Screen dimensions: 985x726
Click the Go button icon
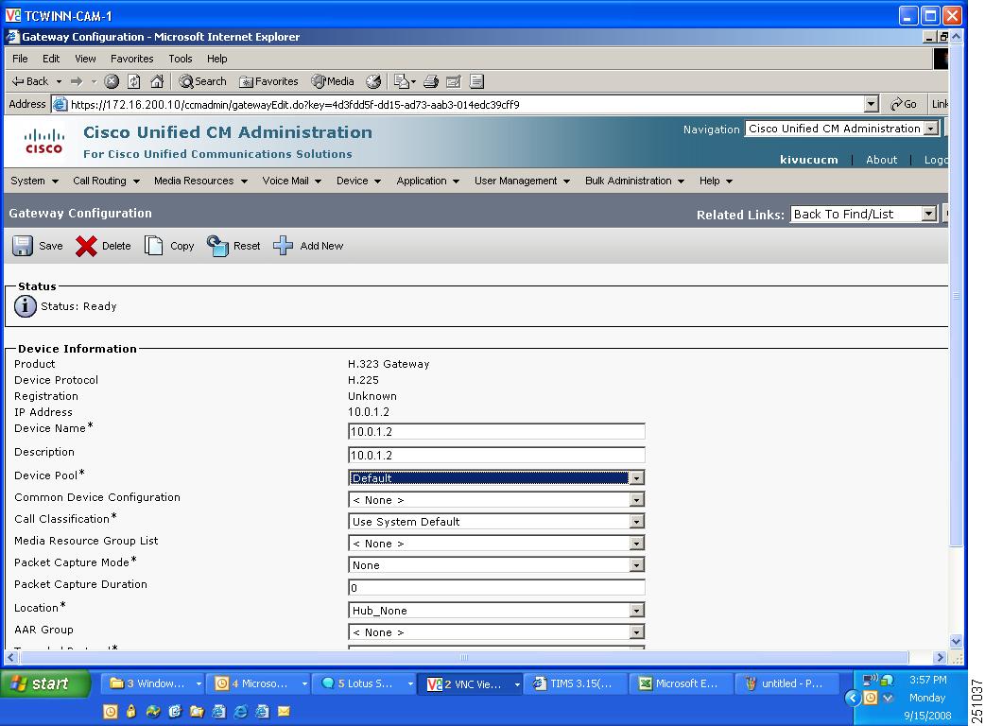904,104
